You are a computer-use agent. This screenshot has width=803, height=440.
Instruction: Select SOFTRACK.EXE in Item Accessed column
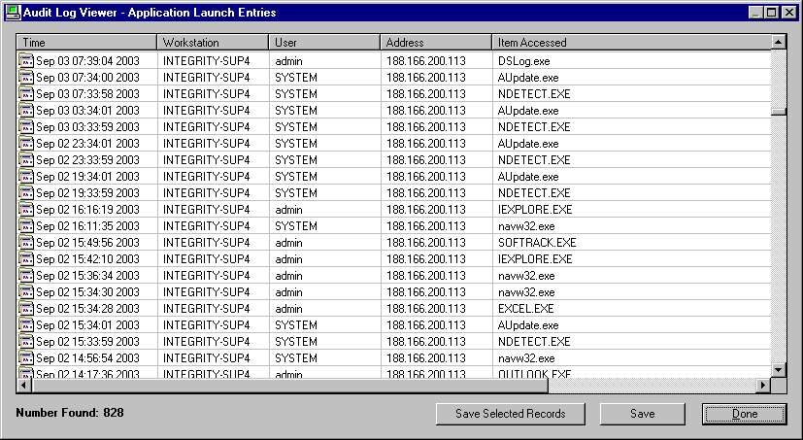click(x=537, y=242)
